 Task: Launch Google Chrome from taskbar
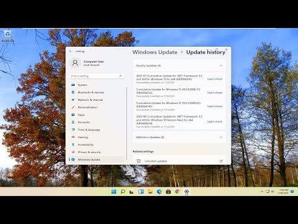178,192
